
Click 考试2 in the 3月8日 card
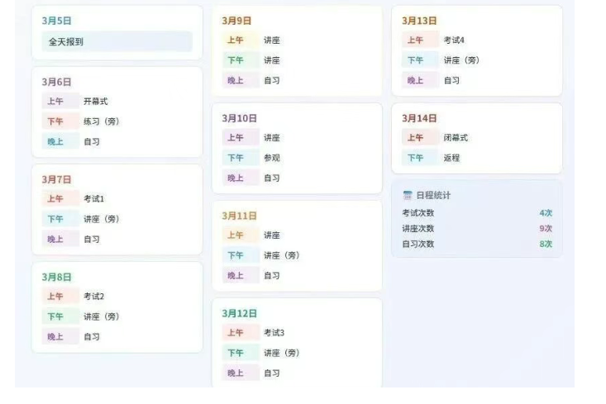94,297
